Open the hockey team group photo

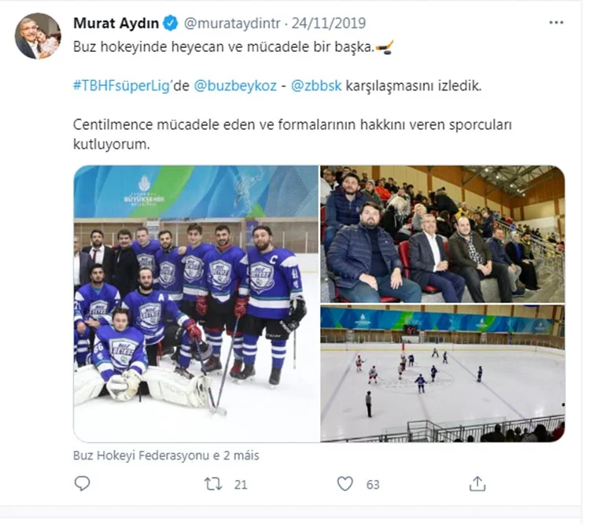point(196,303)
